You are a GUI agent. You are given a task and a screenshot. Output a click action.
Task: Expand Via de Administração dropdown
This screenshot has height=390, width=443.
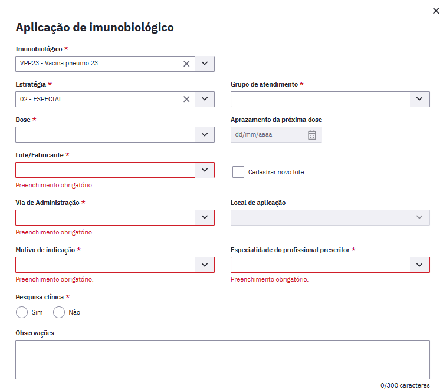[204, 217]
